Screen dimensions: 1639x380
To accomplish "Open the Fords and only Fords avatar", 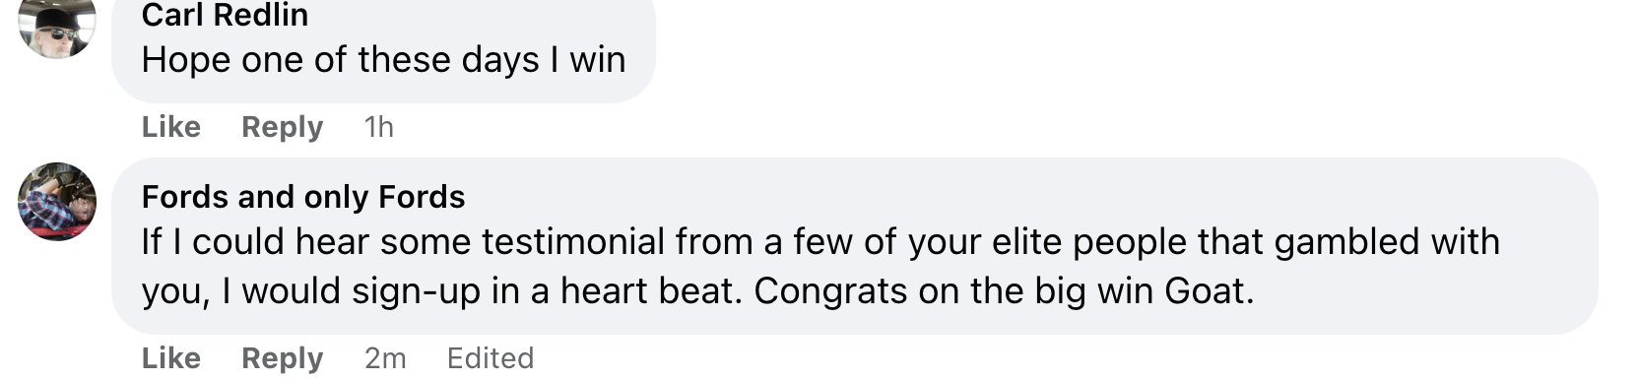I will [x=57, y=202].
